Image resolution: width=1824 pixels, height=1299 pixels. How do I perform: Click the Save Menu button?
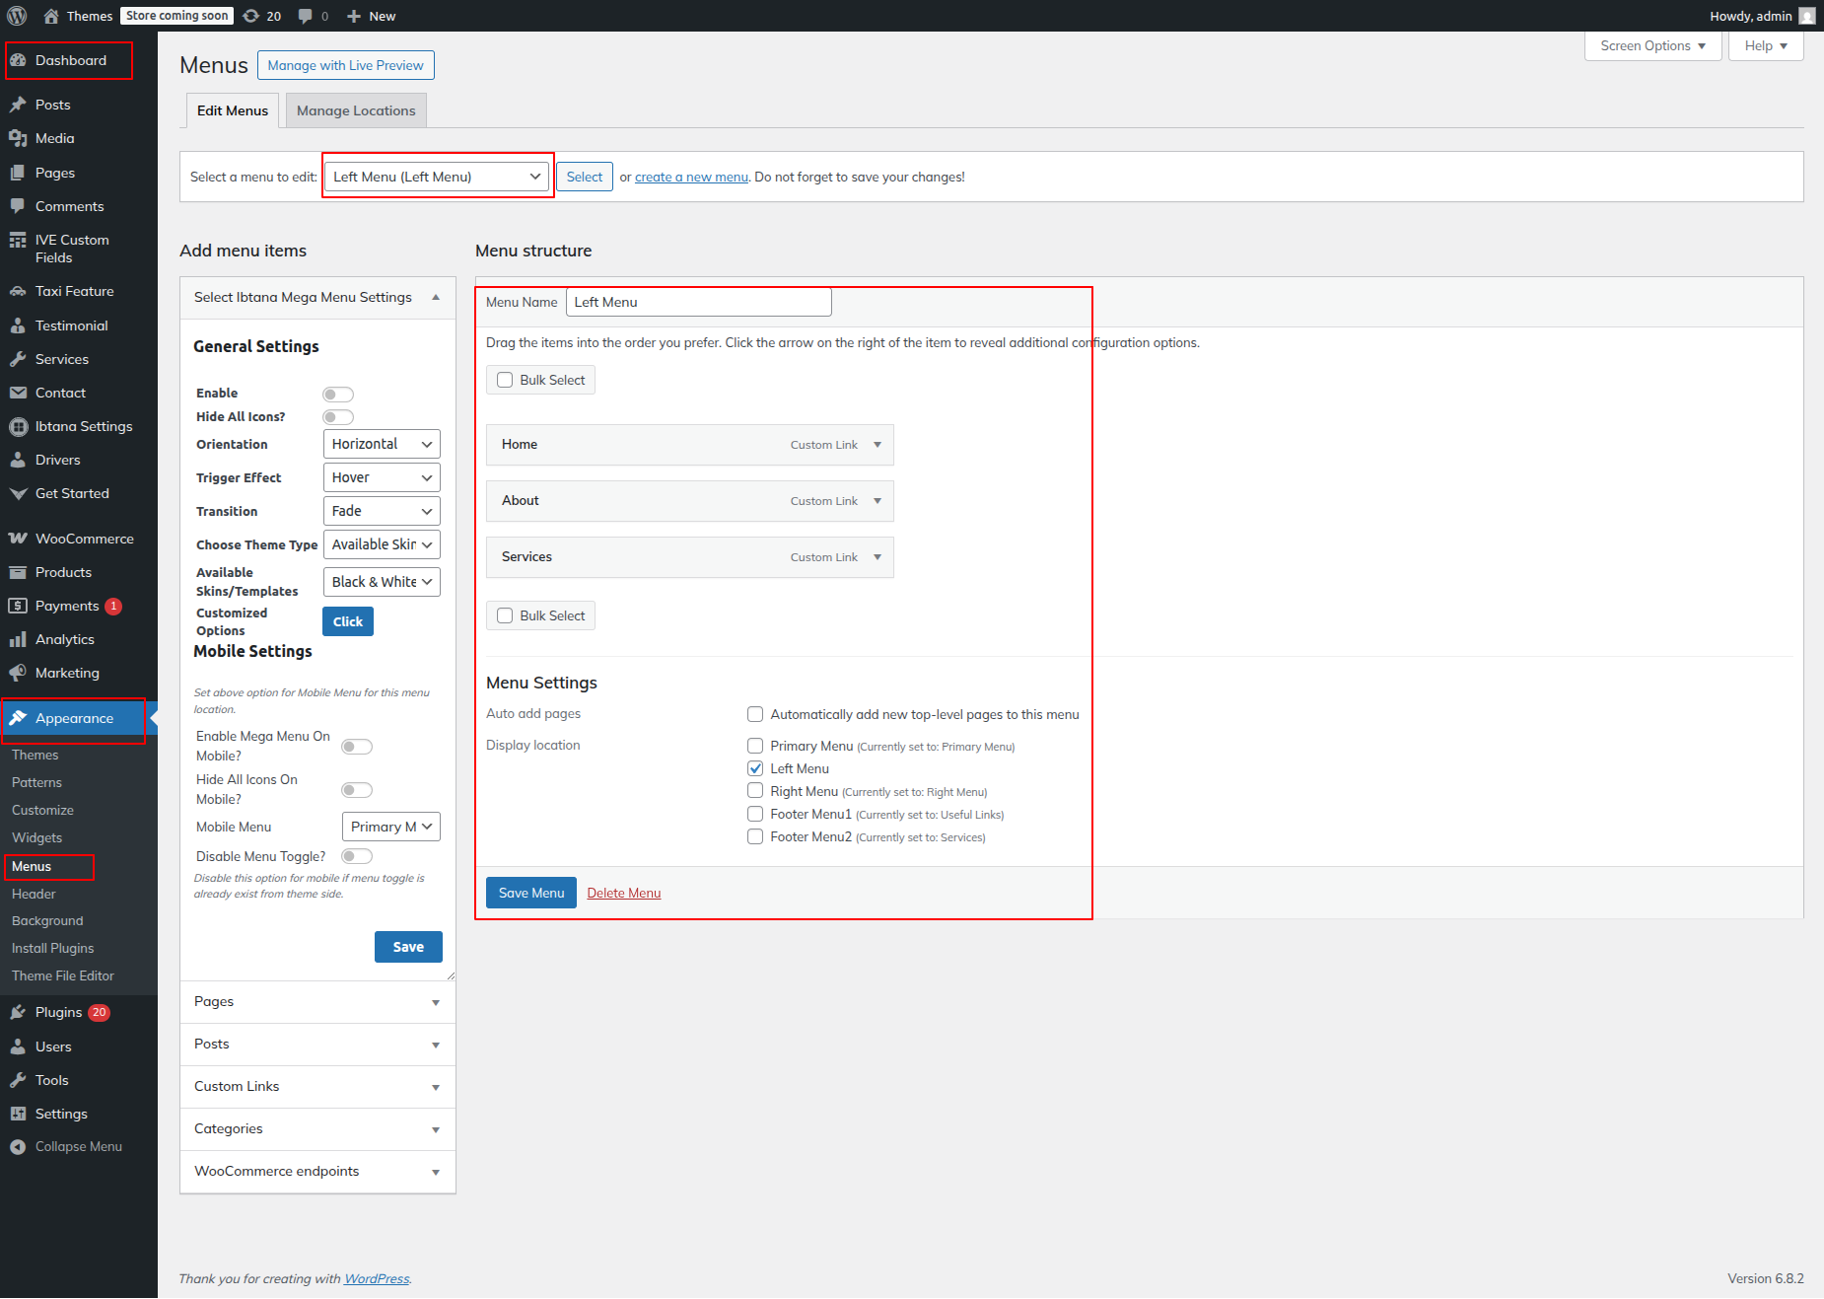pyautogui.click(x=530, y=893)
